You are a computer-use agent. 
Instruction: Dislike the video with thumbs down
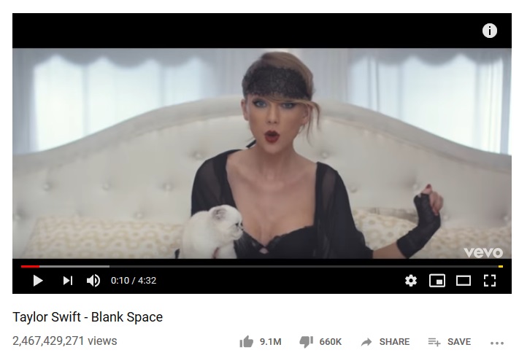tap(306, 342)
